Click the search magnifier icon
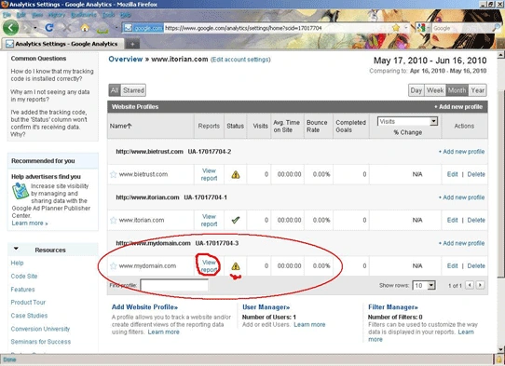 (x=496, y=28)
